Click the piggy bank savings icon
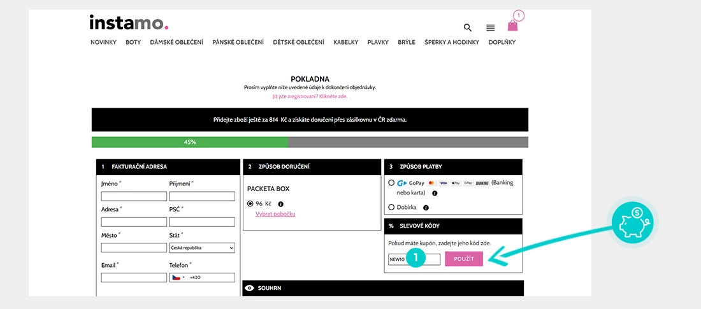The width and height of the screenshot is (701, 309). 633,222
